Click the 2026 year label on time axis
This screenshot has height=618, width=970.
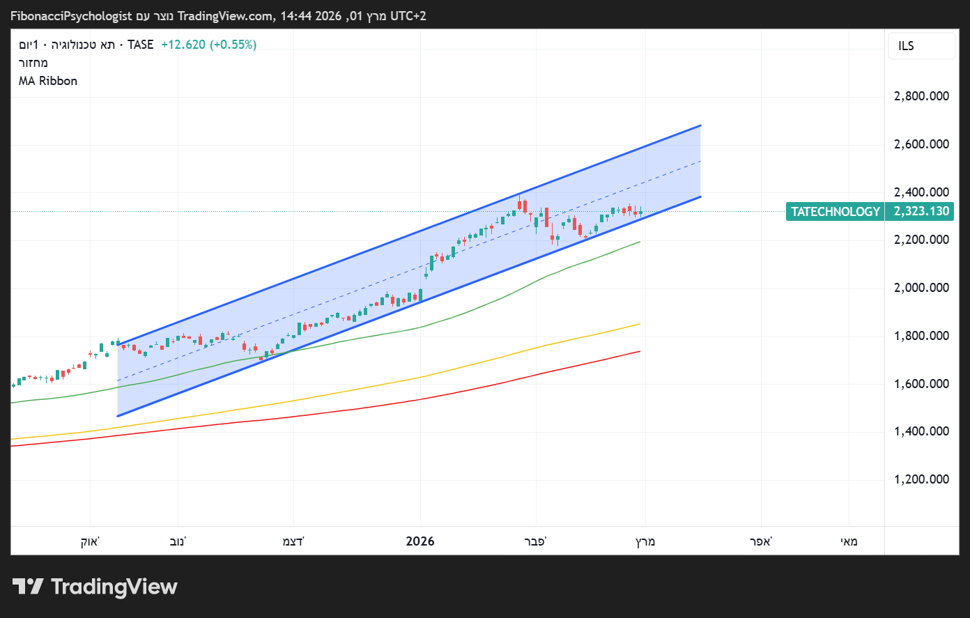pyautogui.click(x=420, y=541)
